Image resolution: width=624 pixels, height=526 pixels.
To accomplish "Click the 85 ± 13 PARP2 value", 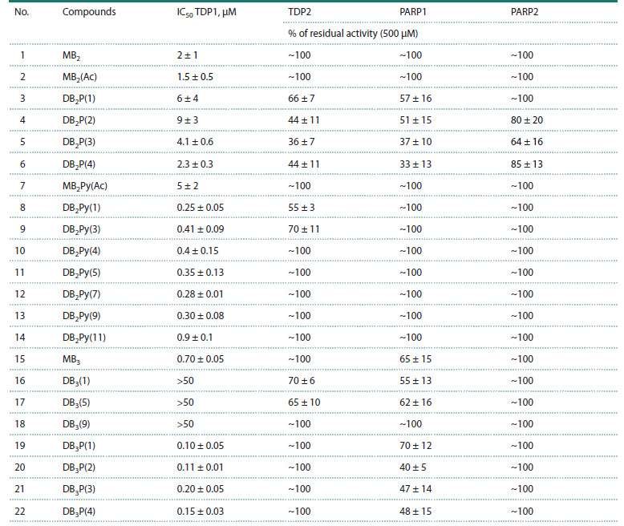I will 526,164.
